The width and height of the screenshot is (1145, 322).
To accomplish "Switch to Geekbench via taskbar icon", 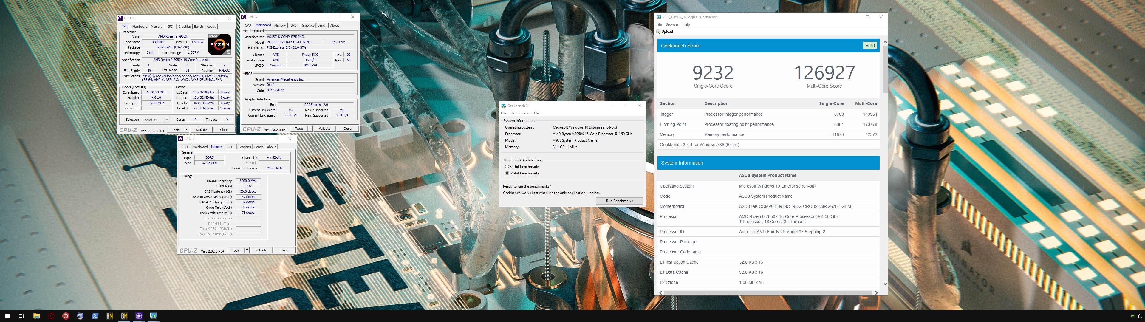I will 153,316.
